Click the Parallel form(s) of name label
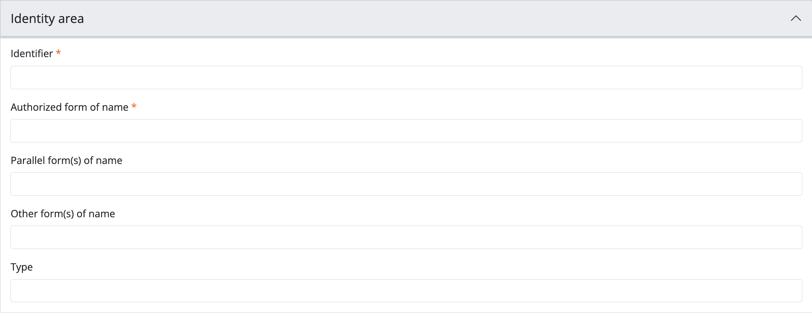The width and height of the screenshot is (812, 313). [x=67, y=161]
